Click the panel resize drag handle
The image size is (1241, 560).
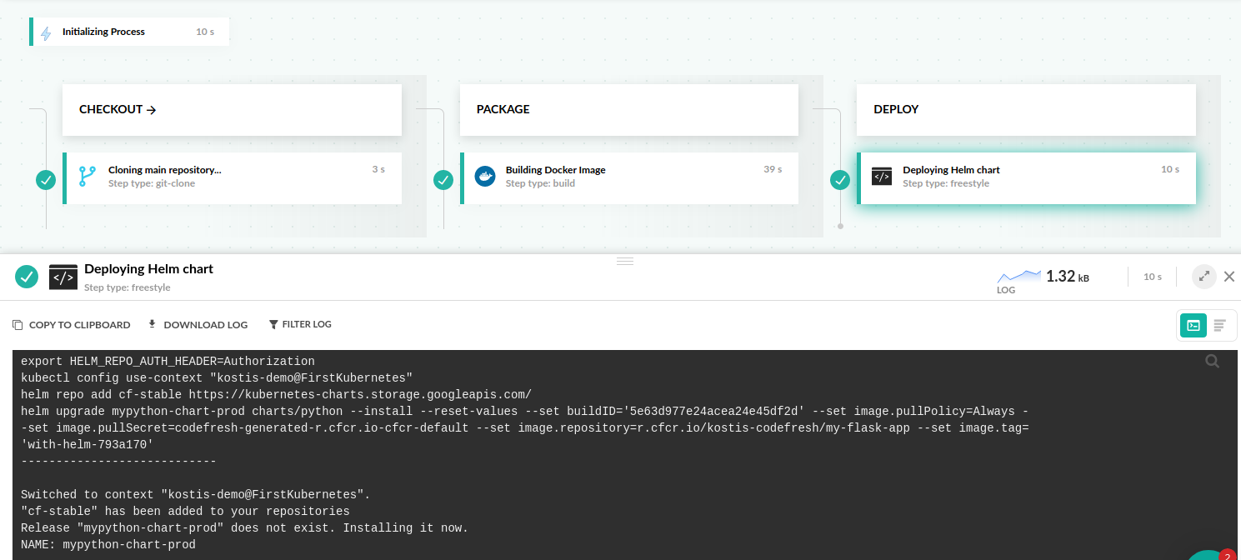tap(625, 261)
